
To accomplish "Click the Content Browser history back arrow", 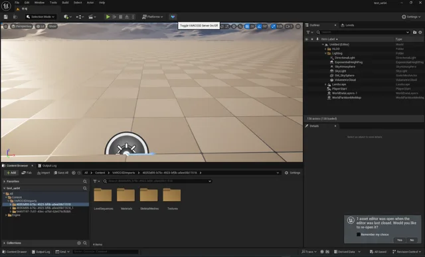I will tap(74, 173).
